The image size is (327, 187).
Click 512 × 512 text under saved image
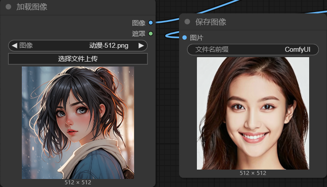pos(253,173)
